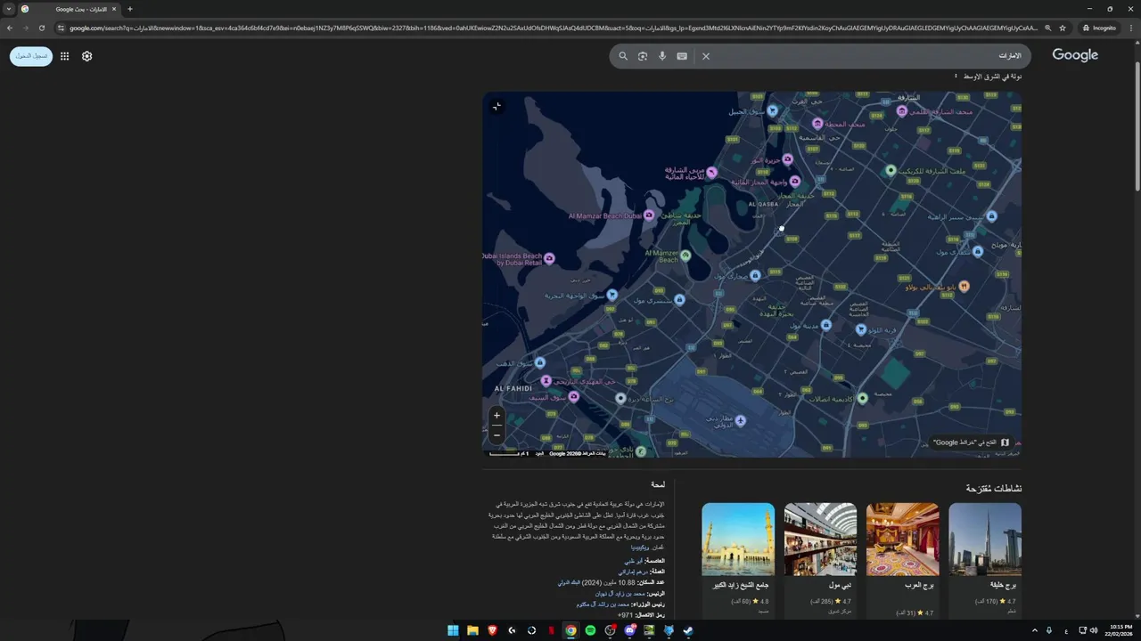Open the Burj Al Arab activity card
1141x641 pixels.
pos(903,561)
